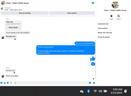Click the large thumbs up sent message
The image size is (131, 96).
[92, 58]
